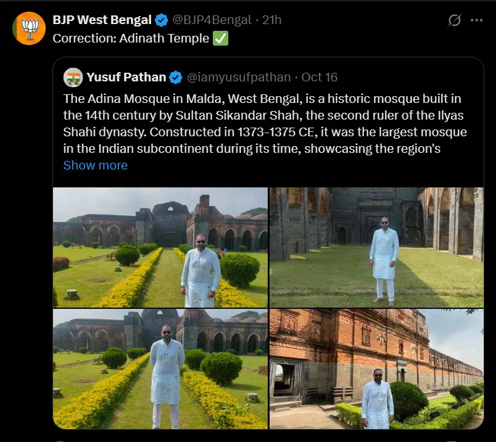496x442 pixels.
Task: Open the three-dot More options menu
Action: (x=476, y=20)
